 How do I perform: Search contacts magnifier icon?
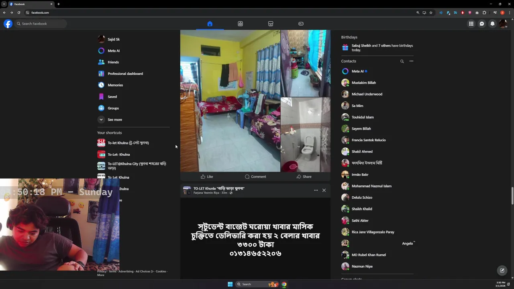pyautogui.click(x=402, y=61)
